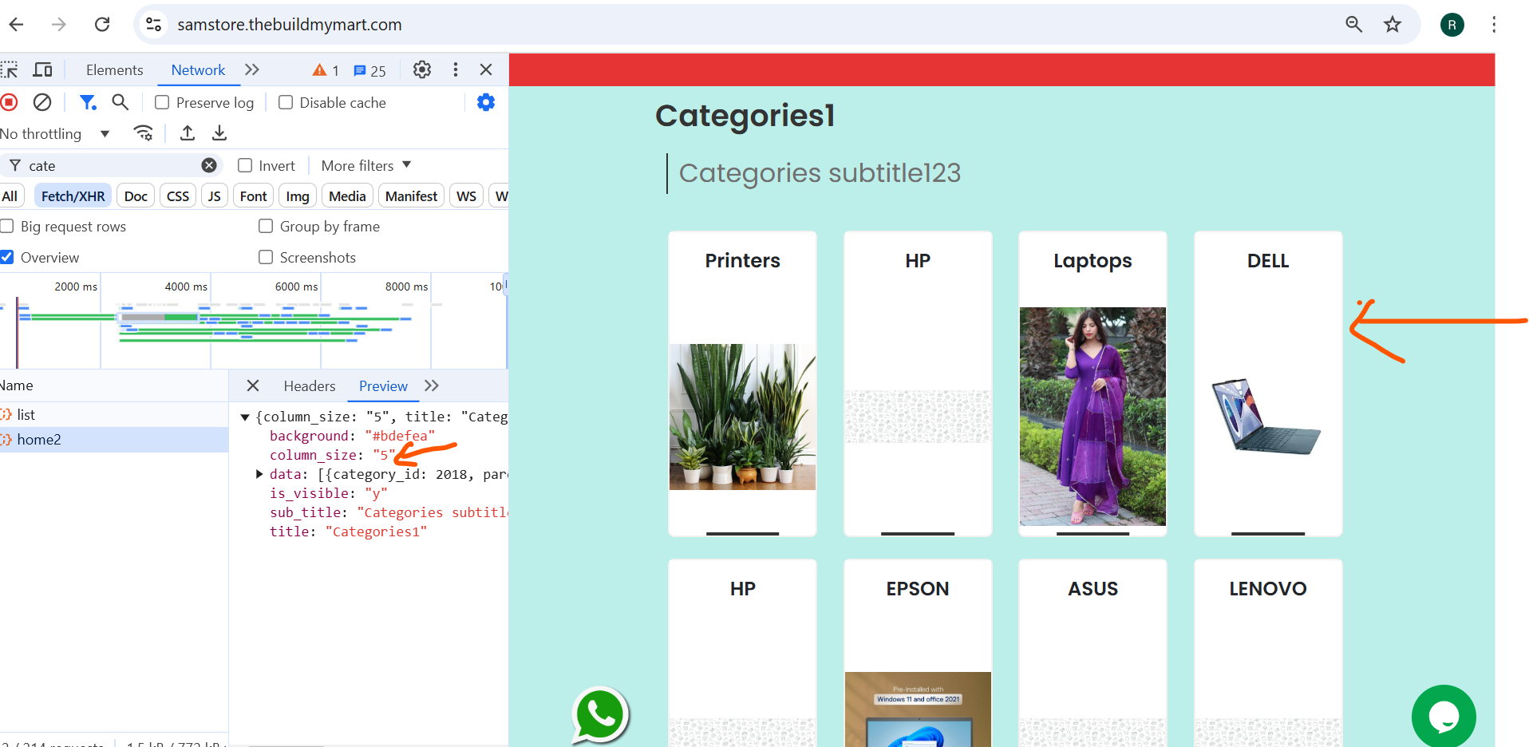Image resolution: width=1529 pixels, height=747 pixels.
Task: Clear the 'cate' filter text
Action: coord(209,165)
